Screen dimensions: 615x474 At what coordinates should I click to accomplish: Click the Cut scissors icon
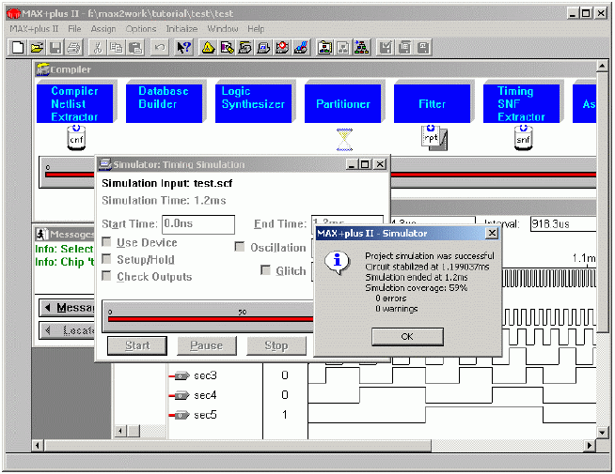(98, 48)
